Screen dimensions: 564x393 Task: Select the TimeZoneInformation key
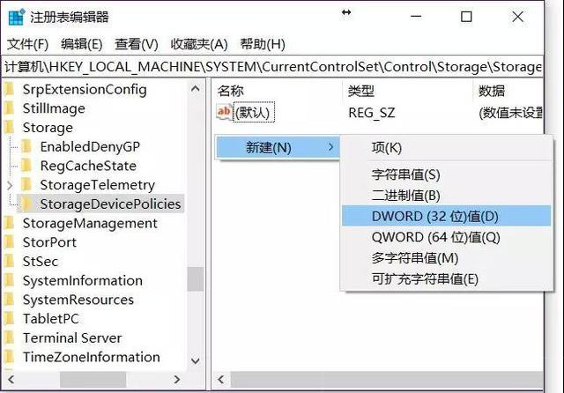tap(92, 357)
